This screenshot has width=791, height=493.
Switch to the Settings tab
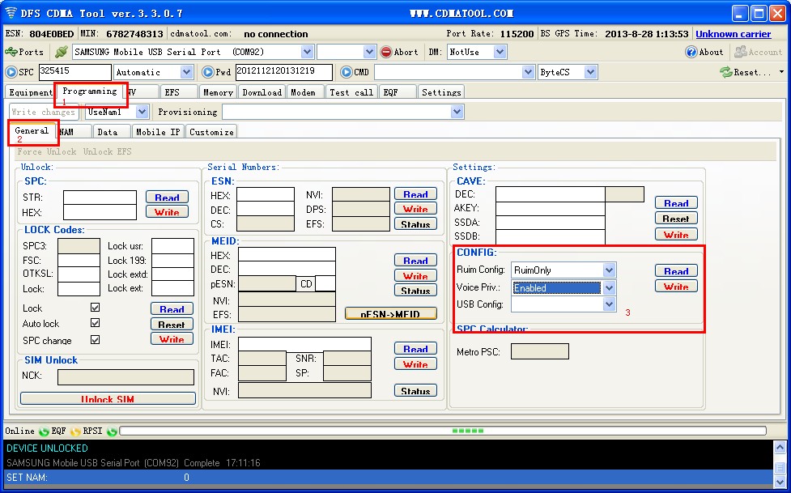point(441,92)
